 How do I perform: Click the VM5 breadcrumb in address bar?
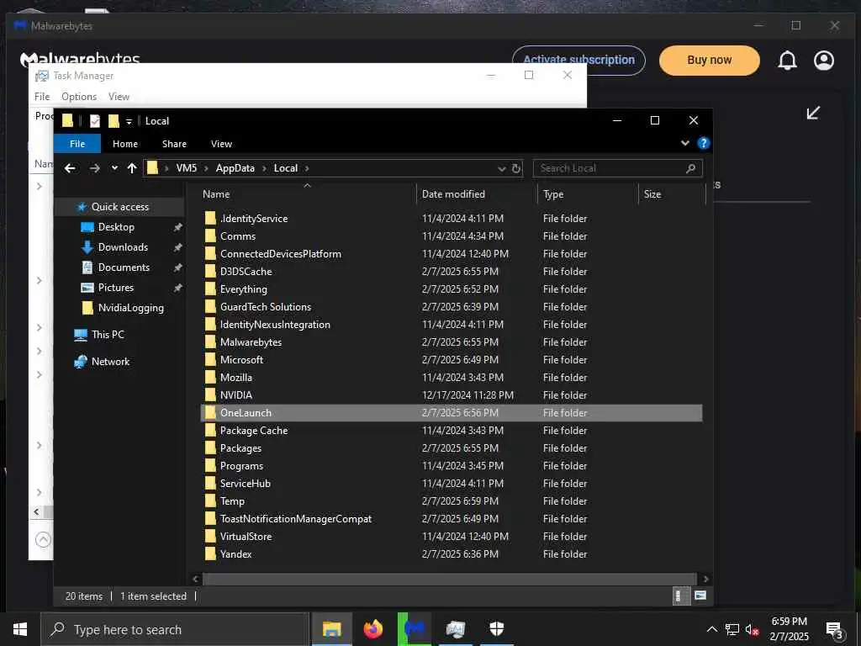[186, 168]
